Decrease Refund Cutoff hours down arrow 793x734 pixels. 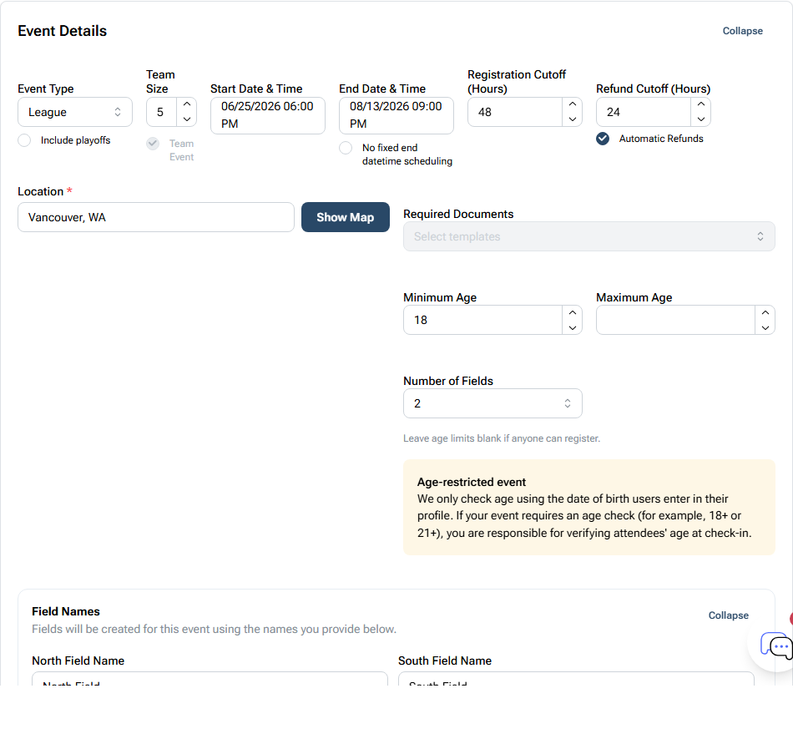(700, 119)
